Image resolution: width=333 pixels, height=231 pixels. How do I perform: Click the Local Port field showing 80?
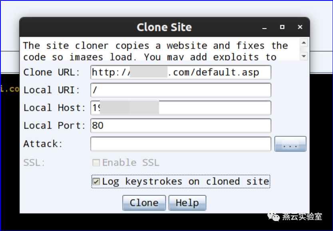pyautogui.click(x=181, y=125)
